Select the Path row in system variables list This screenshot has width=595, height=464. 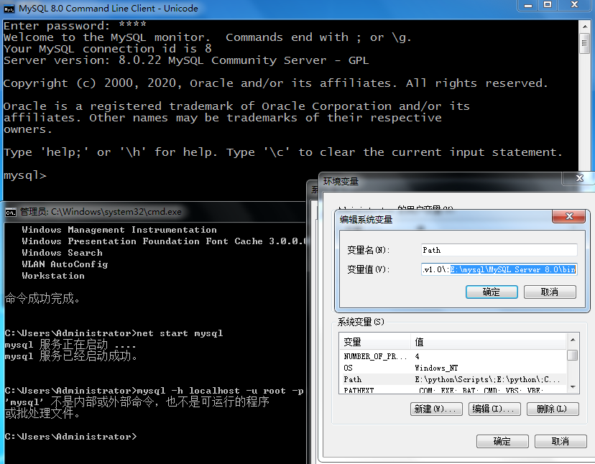pyautogui.click(x=453, y=379)
